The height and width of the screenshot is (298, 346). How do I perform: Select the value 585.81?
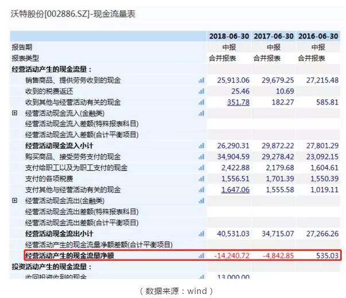(x=328, y=102)
